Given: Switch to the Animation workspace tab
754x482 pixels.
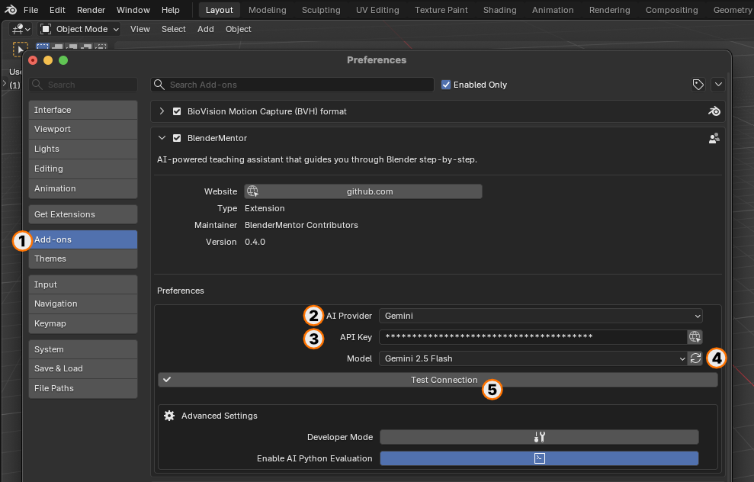Looking at the screenshot, I should click(x=553, y=10).
